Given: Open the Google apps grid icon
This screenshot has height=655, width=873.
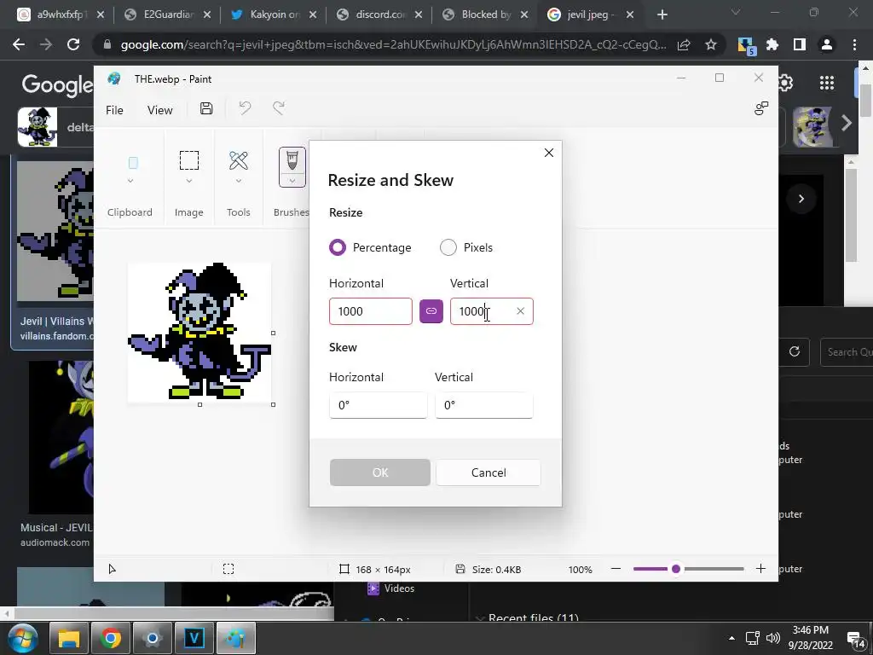Looking at the screenshot, I should tap(827, 83).
